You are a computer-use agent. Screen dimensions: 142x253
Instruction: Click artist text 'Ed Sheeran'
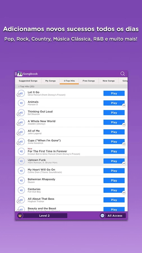click(x=34, y=114)
